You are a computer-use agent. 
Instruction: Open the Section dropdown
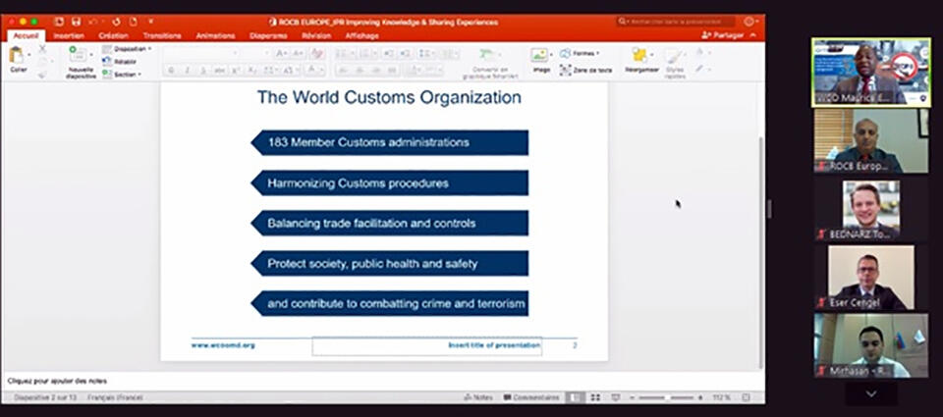(122, 74)
